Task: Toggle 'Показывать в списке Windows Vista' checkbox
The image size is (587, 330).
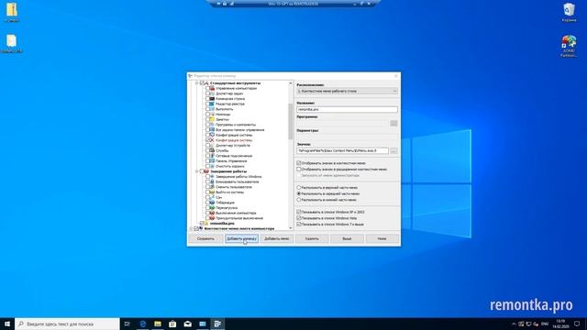Action: (299, 218)
